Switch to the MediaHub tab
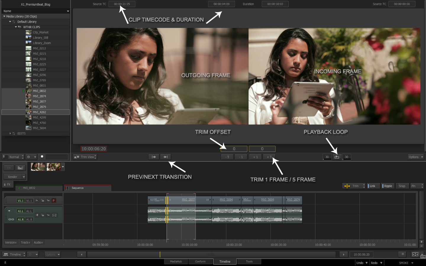Image resolution: width=426 pixels, height=266 pixels. 176,262
